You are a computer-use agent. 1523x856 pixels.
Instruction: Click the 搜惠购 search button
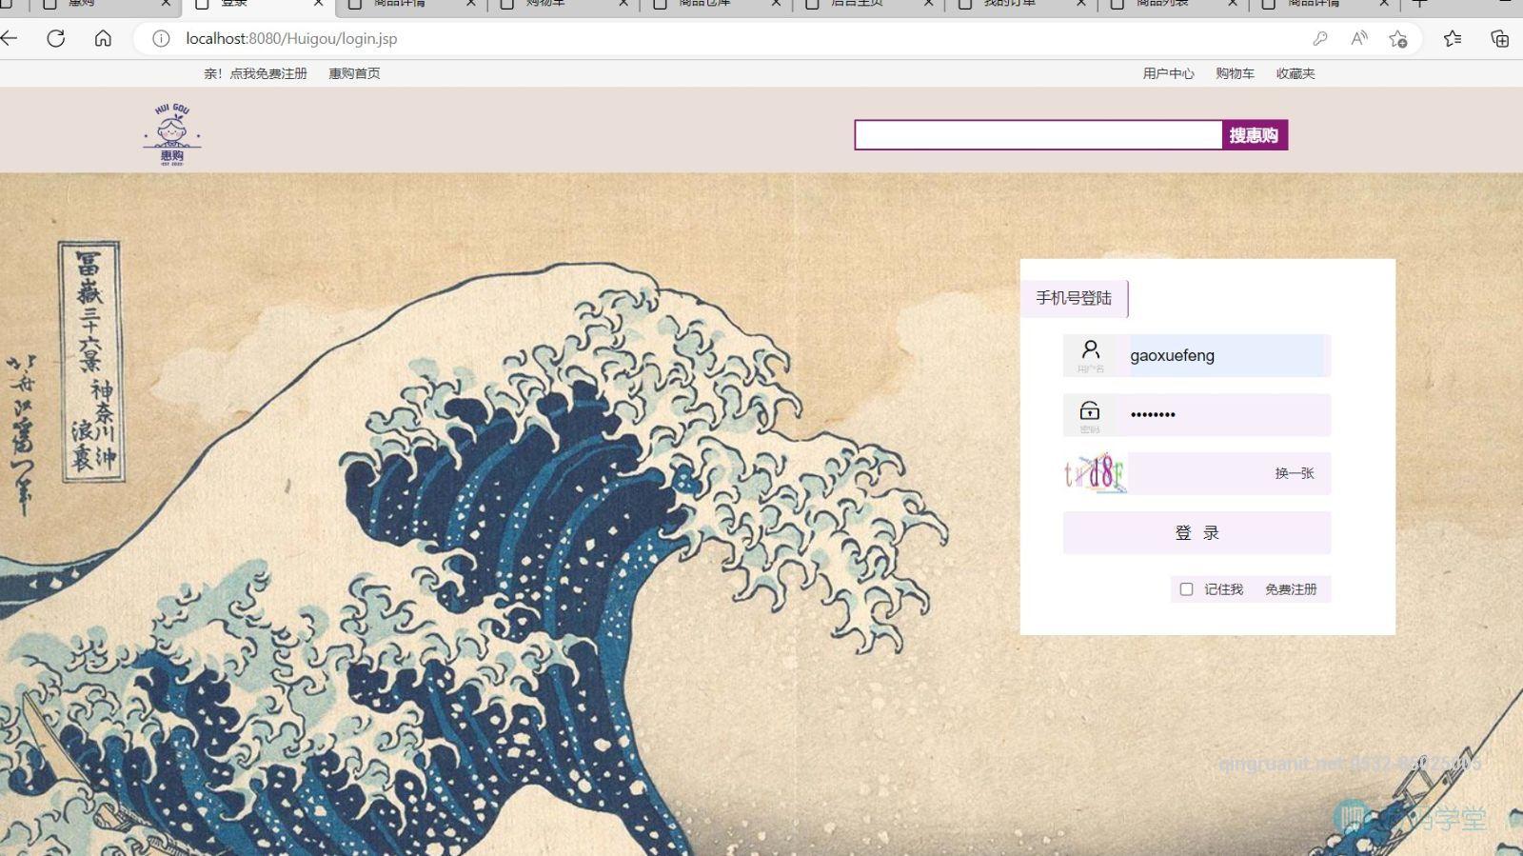click(x=1254, y=135)
